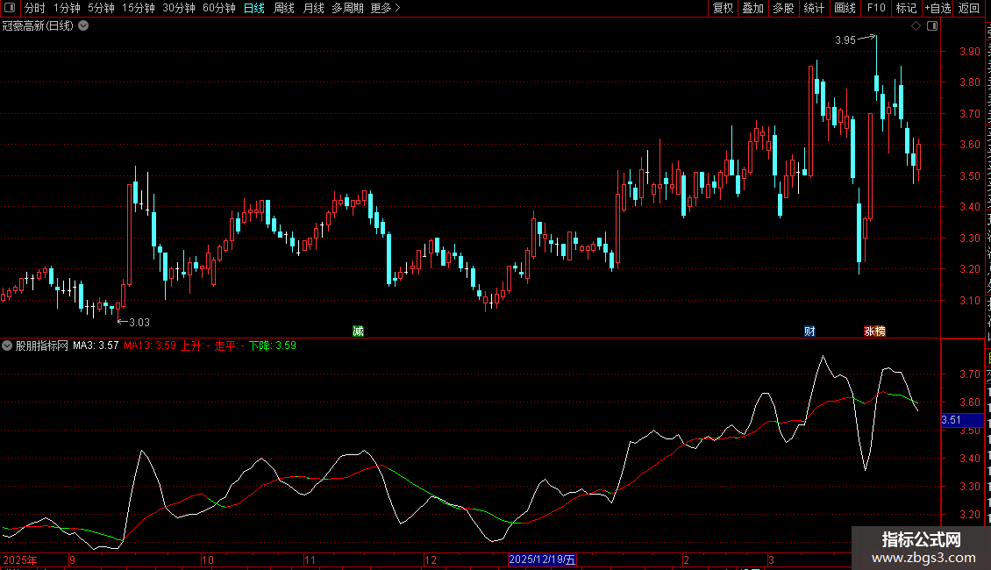Click the 冠豪高新(日线) stock title
Screen dimensions: 991x570
coord(38,26)
